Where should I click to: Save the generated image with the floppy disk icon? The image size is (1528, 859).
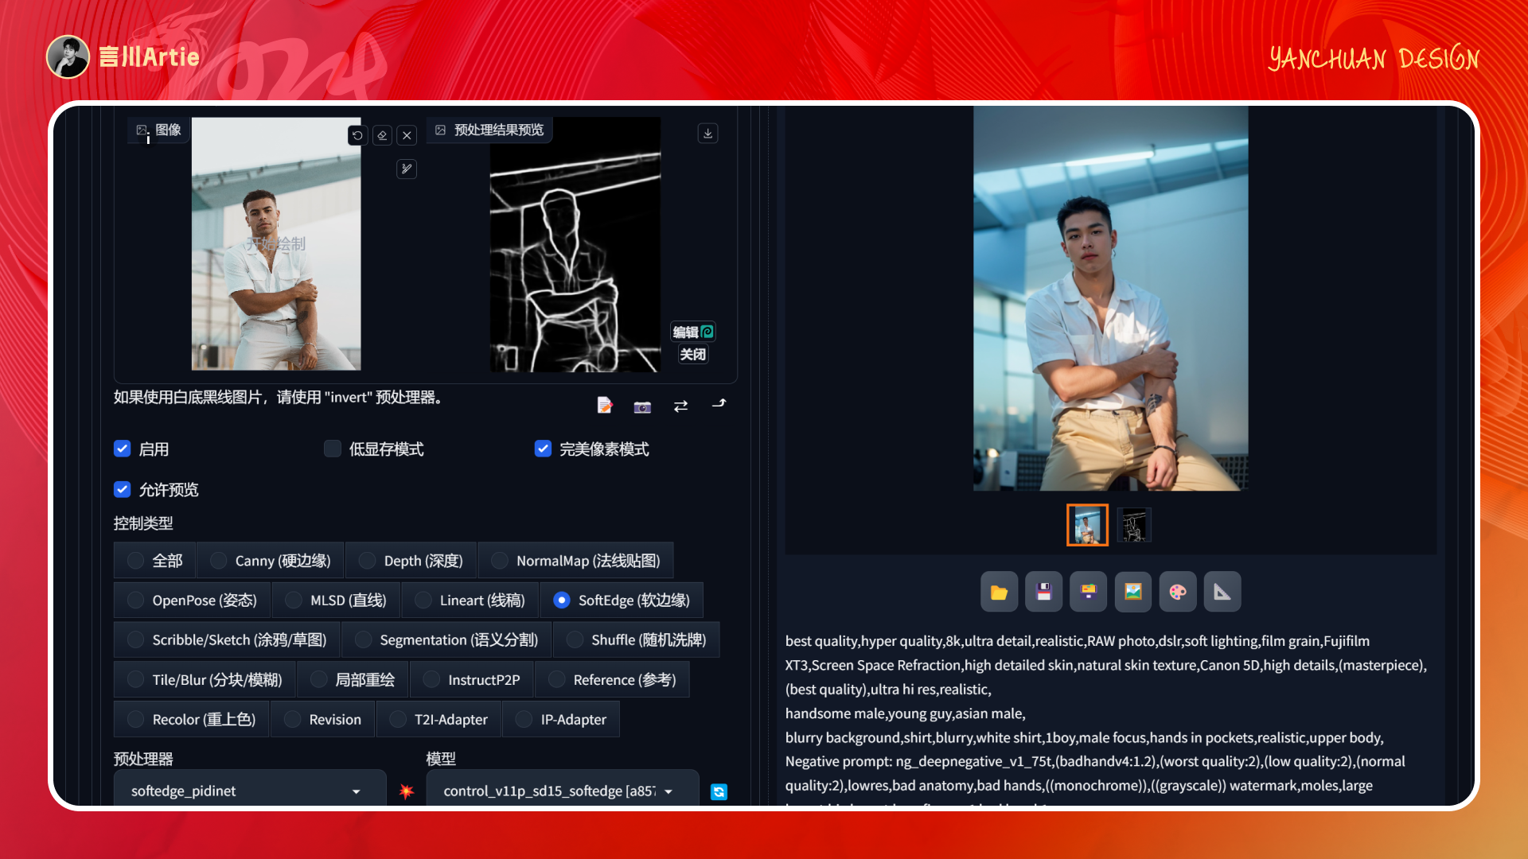1043,592
